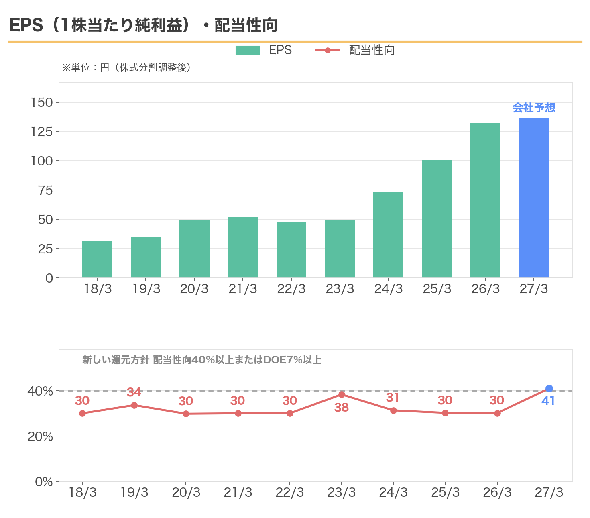The image size is (590, 518).
Task: Click the 26/3 payout ratio point
Action: [497, 413]
